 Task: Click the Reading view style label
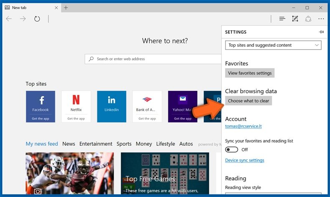click(x=243, y=187)
